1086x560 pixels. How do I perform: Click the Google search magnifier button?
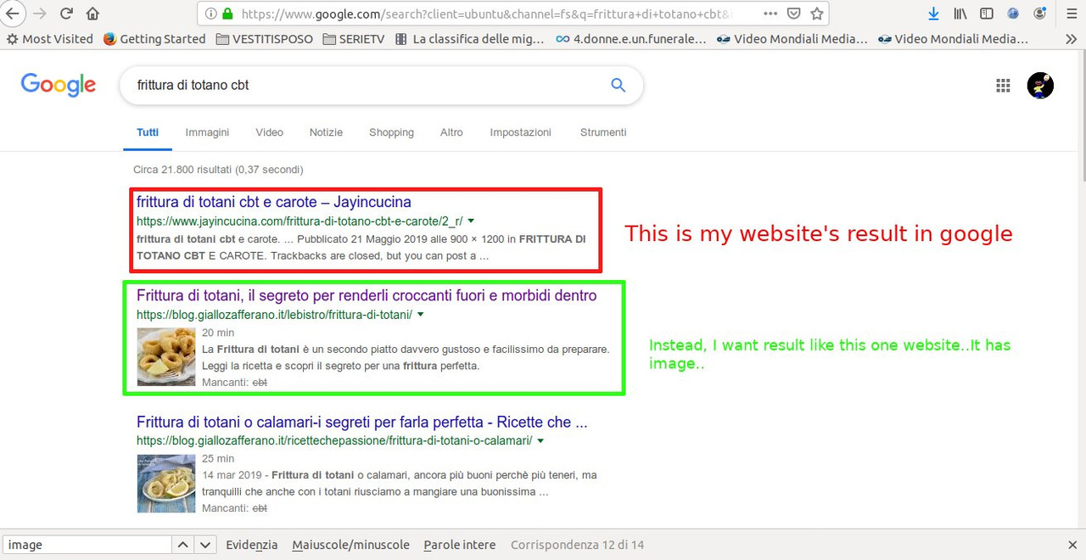click(618, 85)
